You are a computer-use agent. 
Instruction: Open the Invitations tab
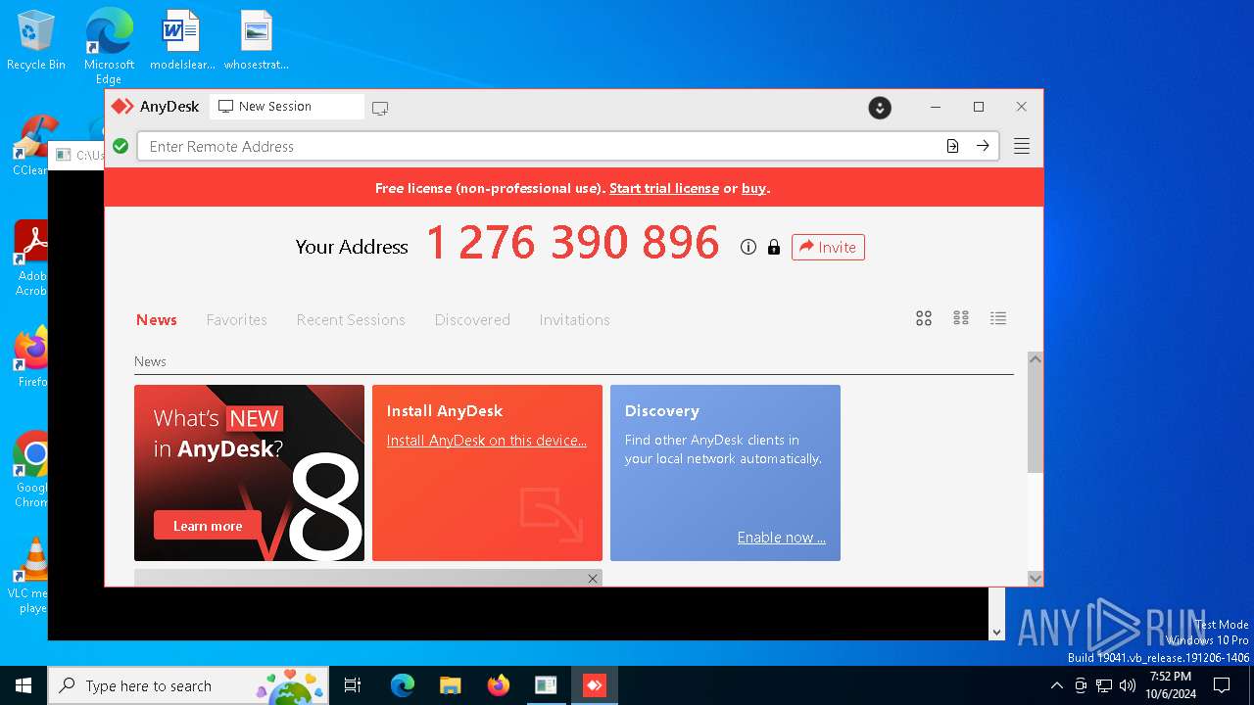point(574,320)
